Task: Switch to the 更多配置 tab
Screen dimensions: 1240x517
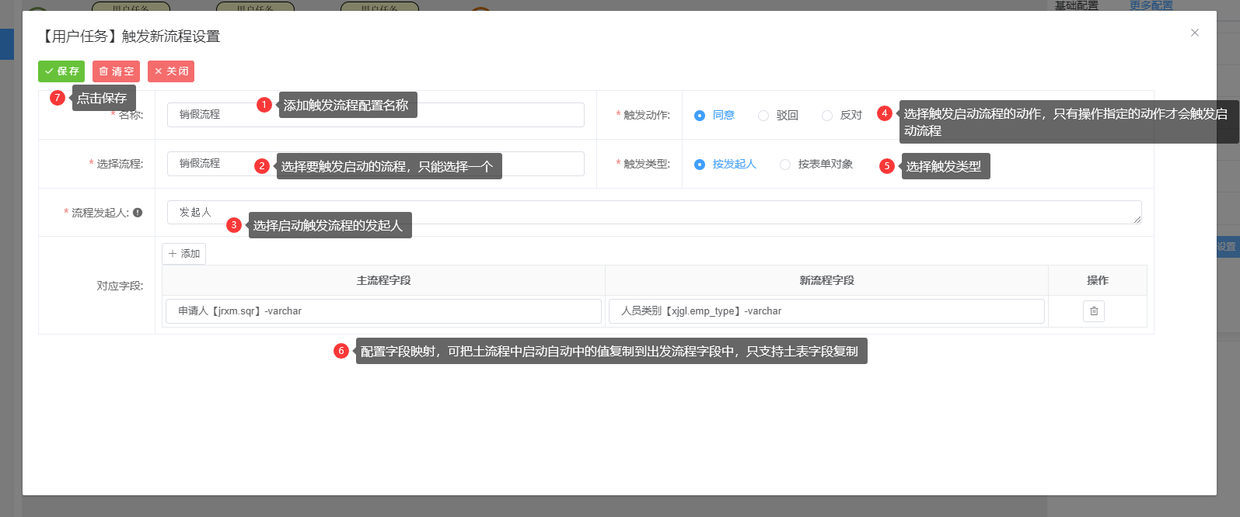Action: [x=1151, y=5]
